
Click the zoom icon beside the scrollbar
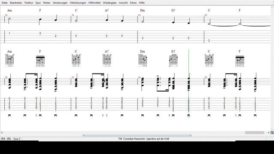272,133
